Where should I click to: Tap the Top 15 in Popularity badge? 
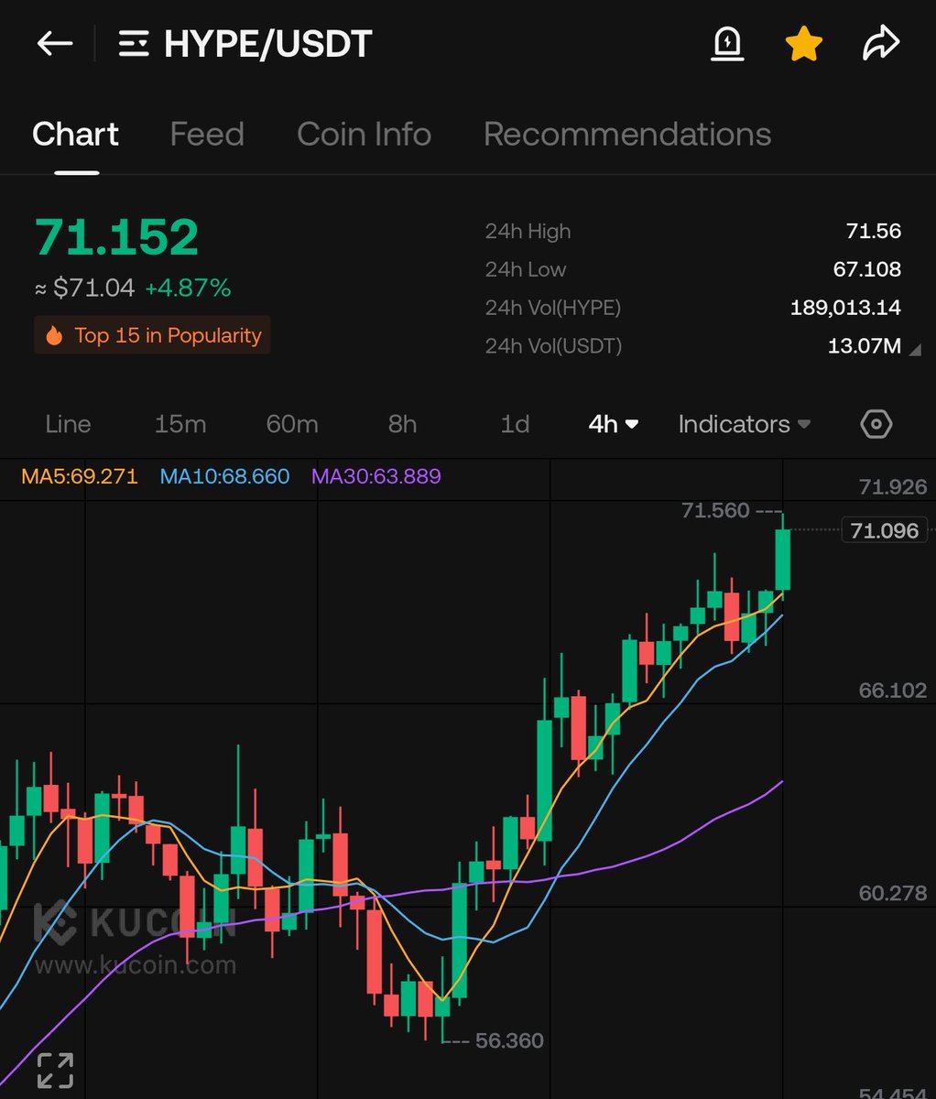[152, 335]
